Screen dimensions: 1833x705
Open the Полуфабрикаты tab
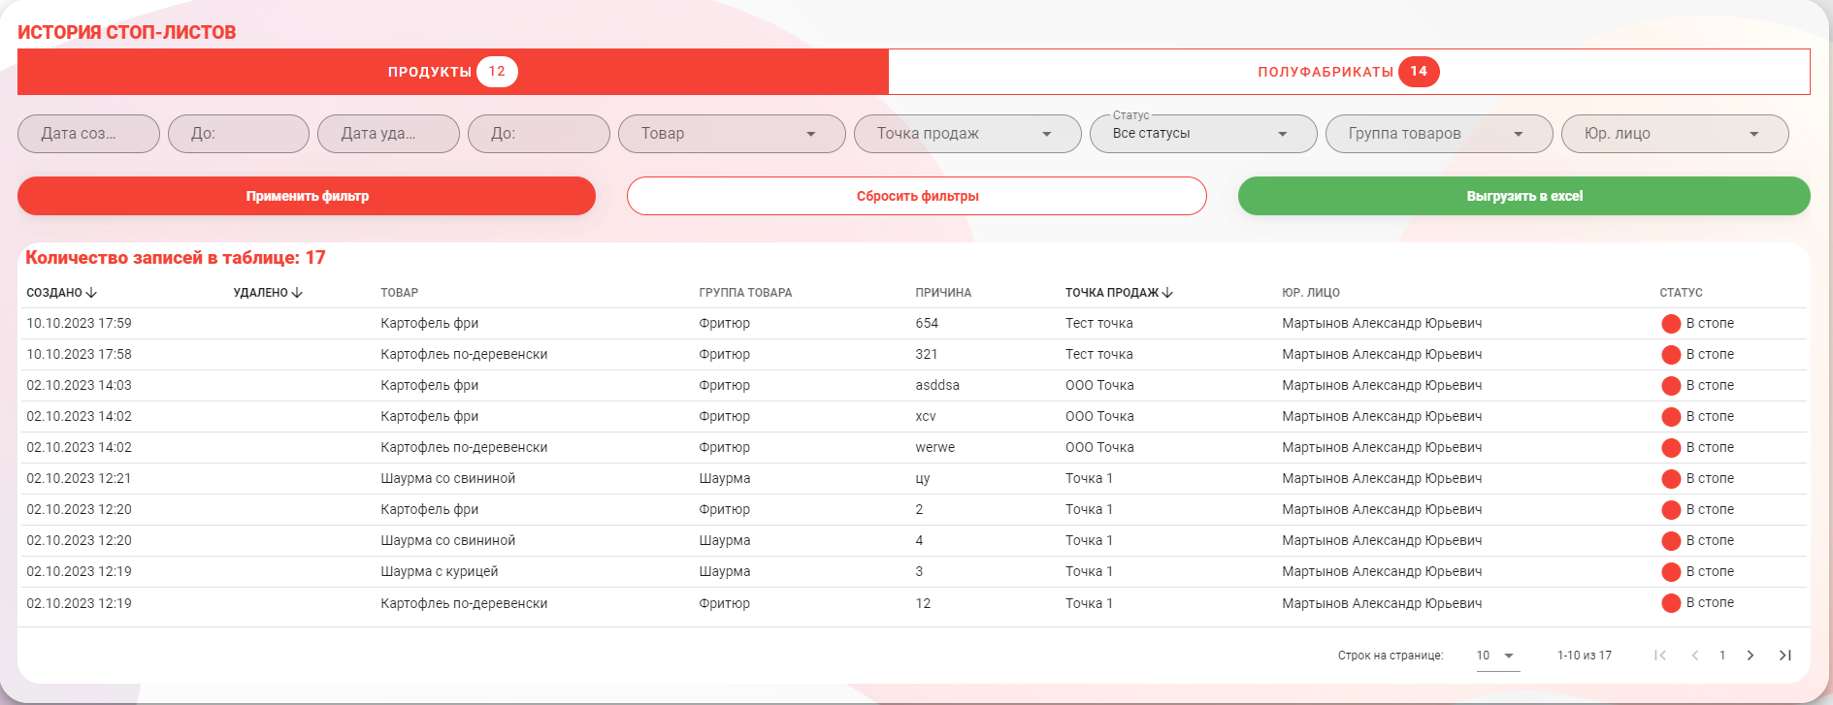(1349, 72)
